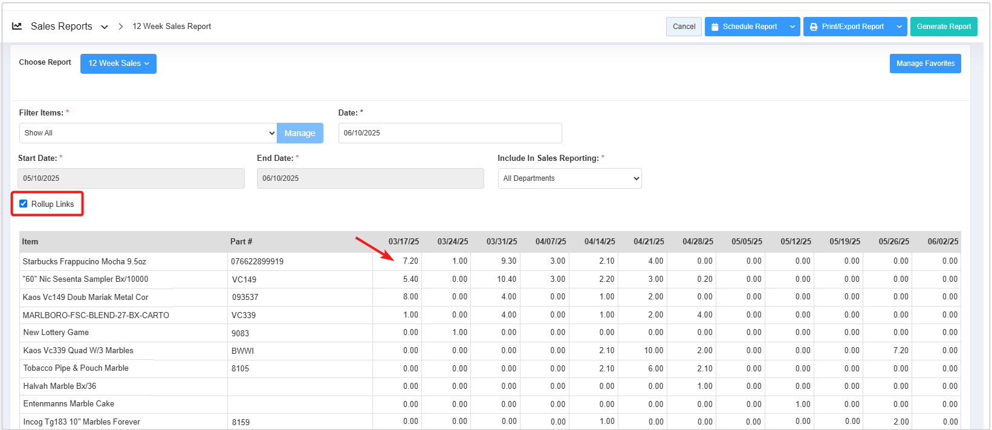Open the 12 Week Sales report chooser
The height and width of the screenshot is (430, 992).
[x=118, y=64]
